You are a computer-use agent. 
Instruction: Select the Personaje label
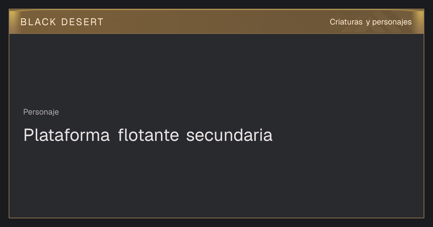(41, 112)
